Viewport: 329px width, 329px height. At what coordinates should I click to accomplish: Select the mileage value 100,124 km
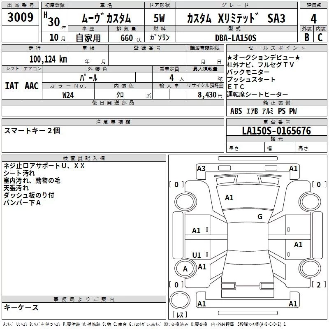click(x=48, y=59)
